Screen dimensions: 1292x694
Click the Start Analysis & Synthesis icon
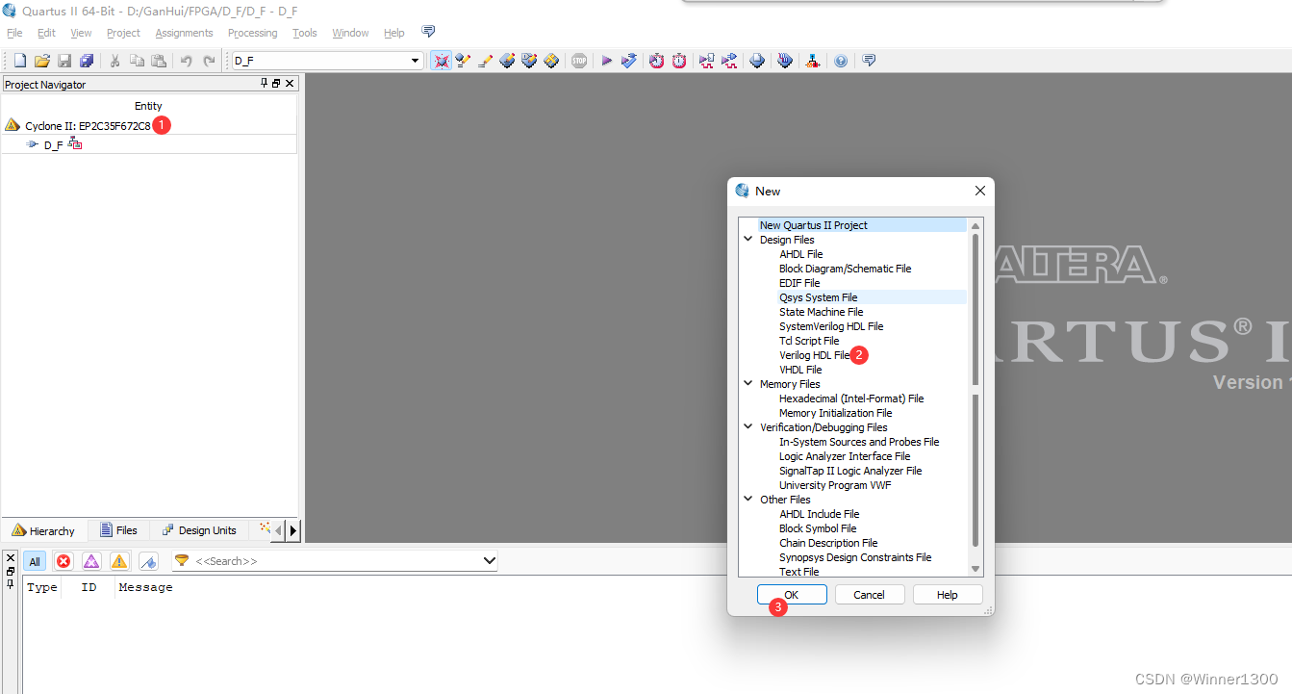coord(629,61)
